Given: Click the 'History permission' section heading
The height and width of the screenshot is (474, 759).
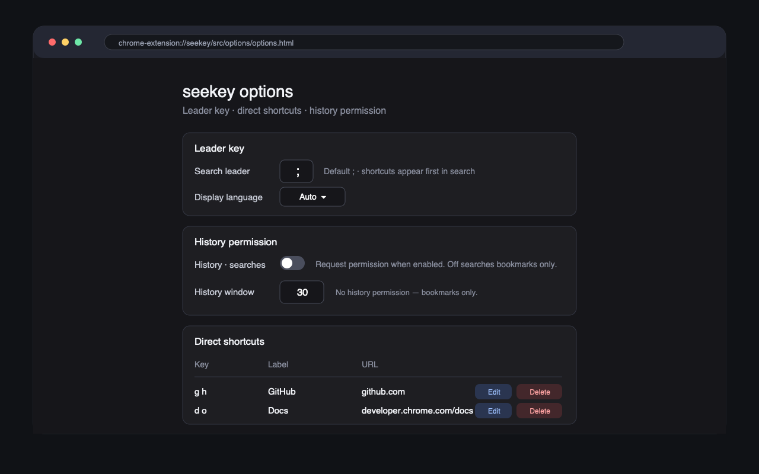Looking at the screenshot, I should pyautogui.click(x=236, y=242).
